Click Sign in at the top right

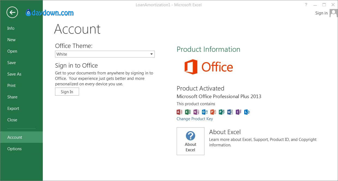(x=321, y=13)
